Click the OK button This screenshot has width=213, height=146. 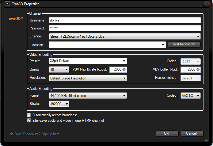[167, 134]
